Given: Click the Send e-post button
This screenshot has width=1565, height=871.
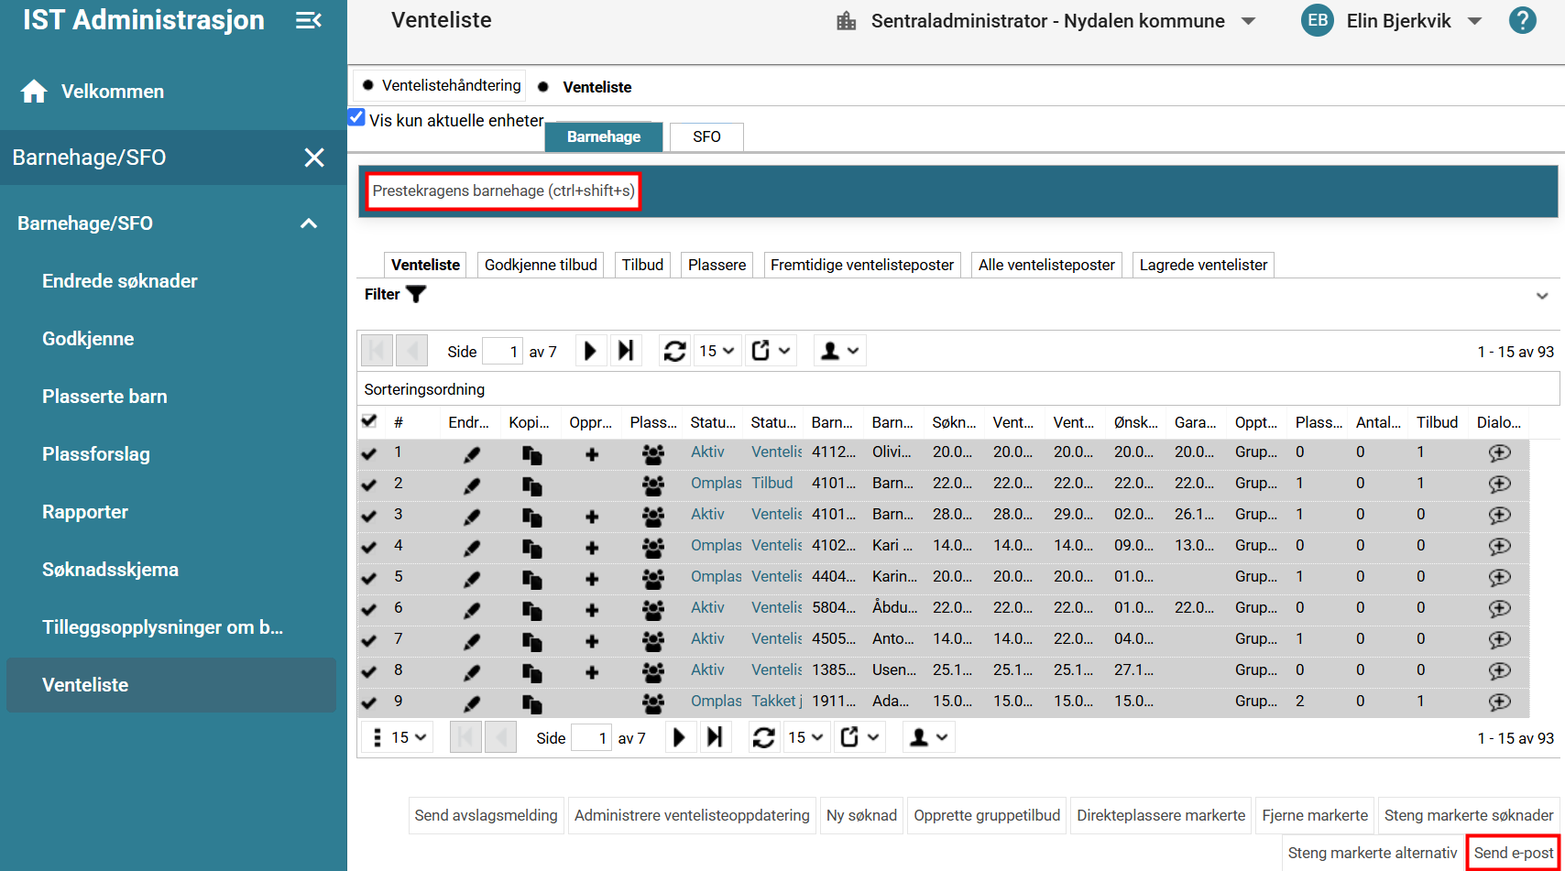Looking at the screenshot, I should click(x=1514, y=853).
